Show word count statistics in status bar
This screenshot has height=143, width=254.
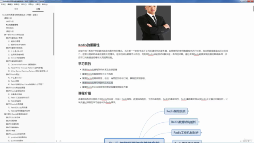click(244, 141)
